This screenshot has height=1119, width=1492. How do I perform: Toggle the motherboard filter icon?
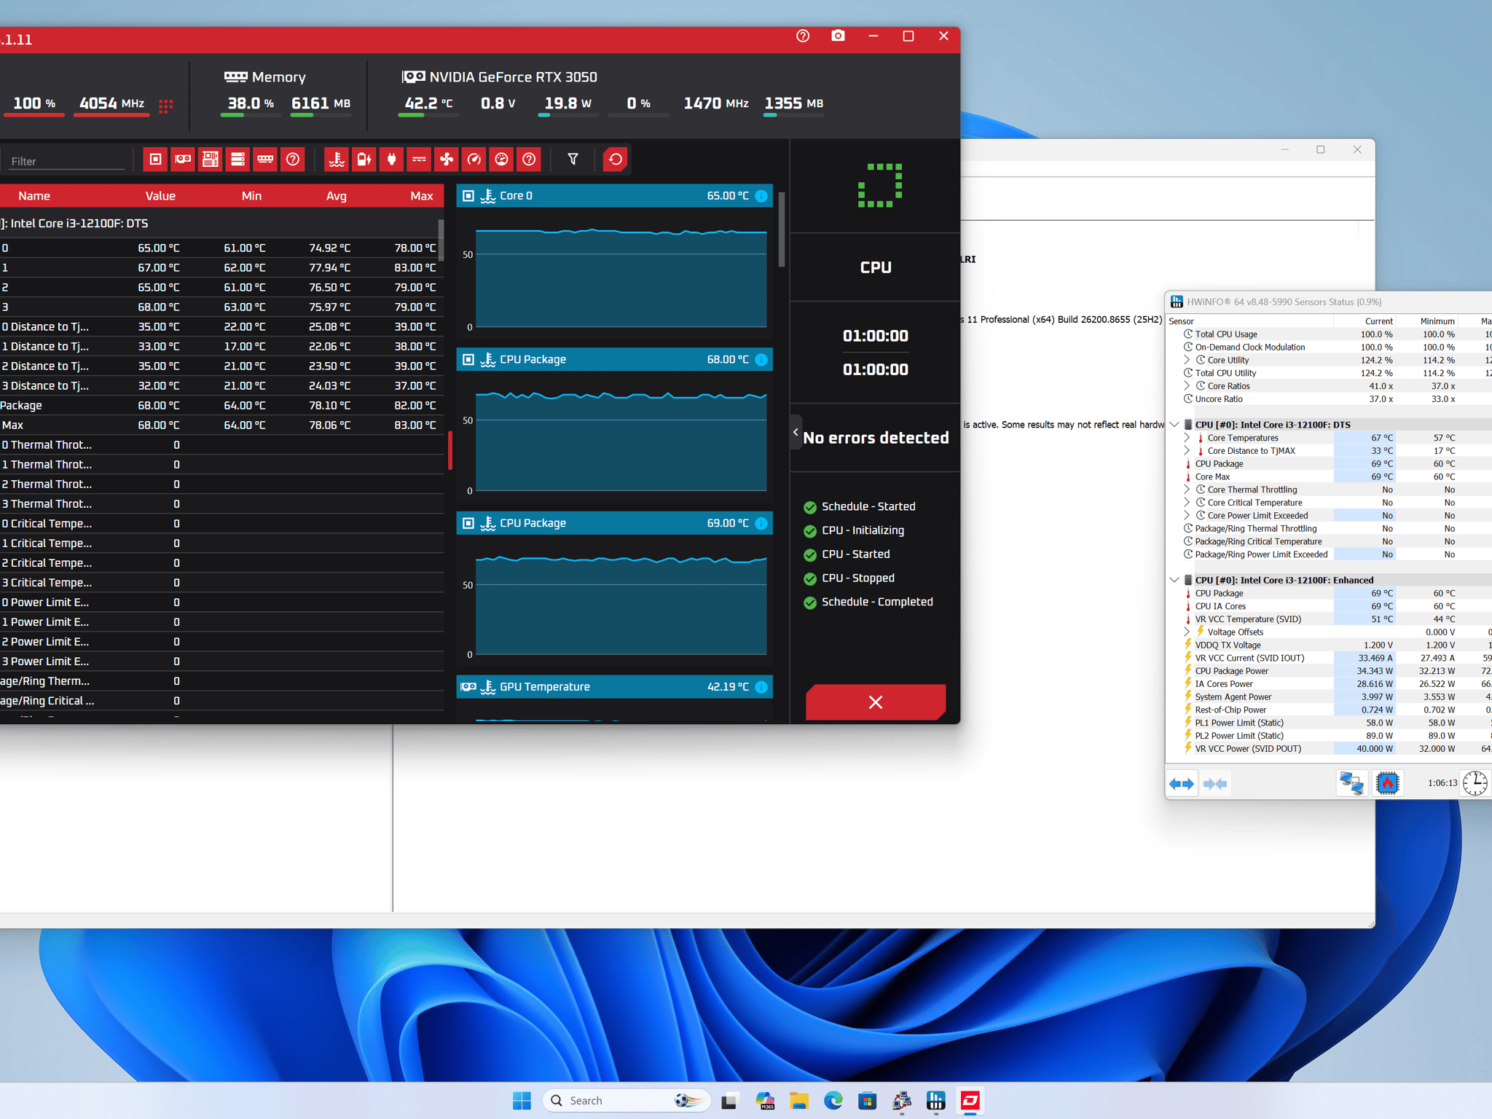click(211, 159)
